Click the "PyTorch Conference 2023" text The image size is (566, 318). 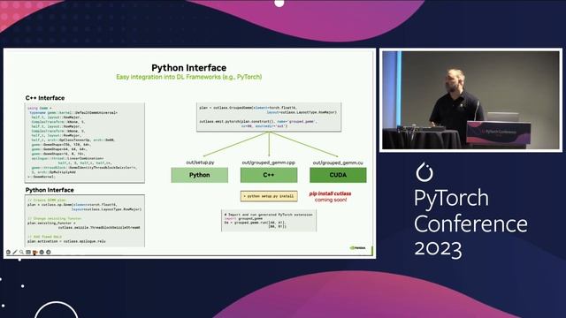pos(470,223)
